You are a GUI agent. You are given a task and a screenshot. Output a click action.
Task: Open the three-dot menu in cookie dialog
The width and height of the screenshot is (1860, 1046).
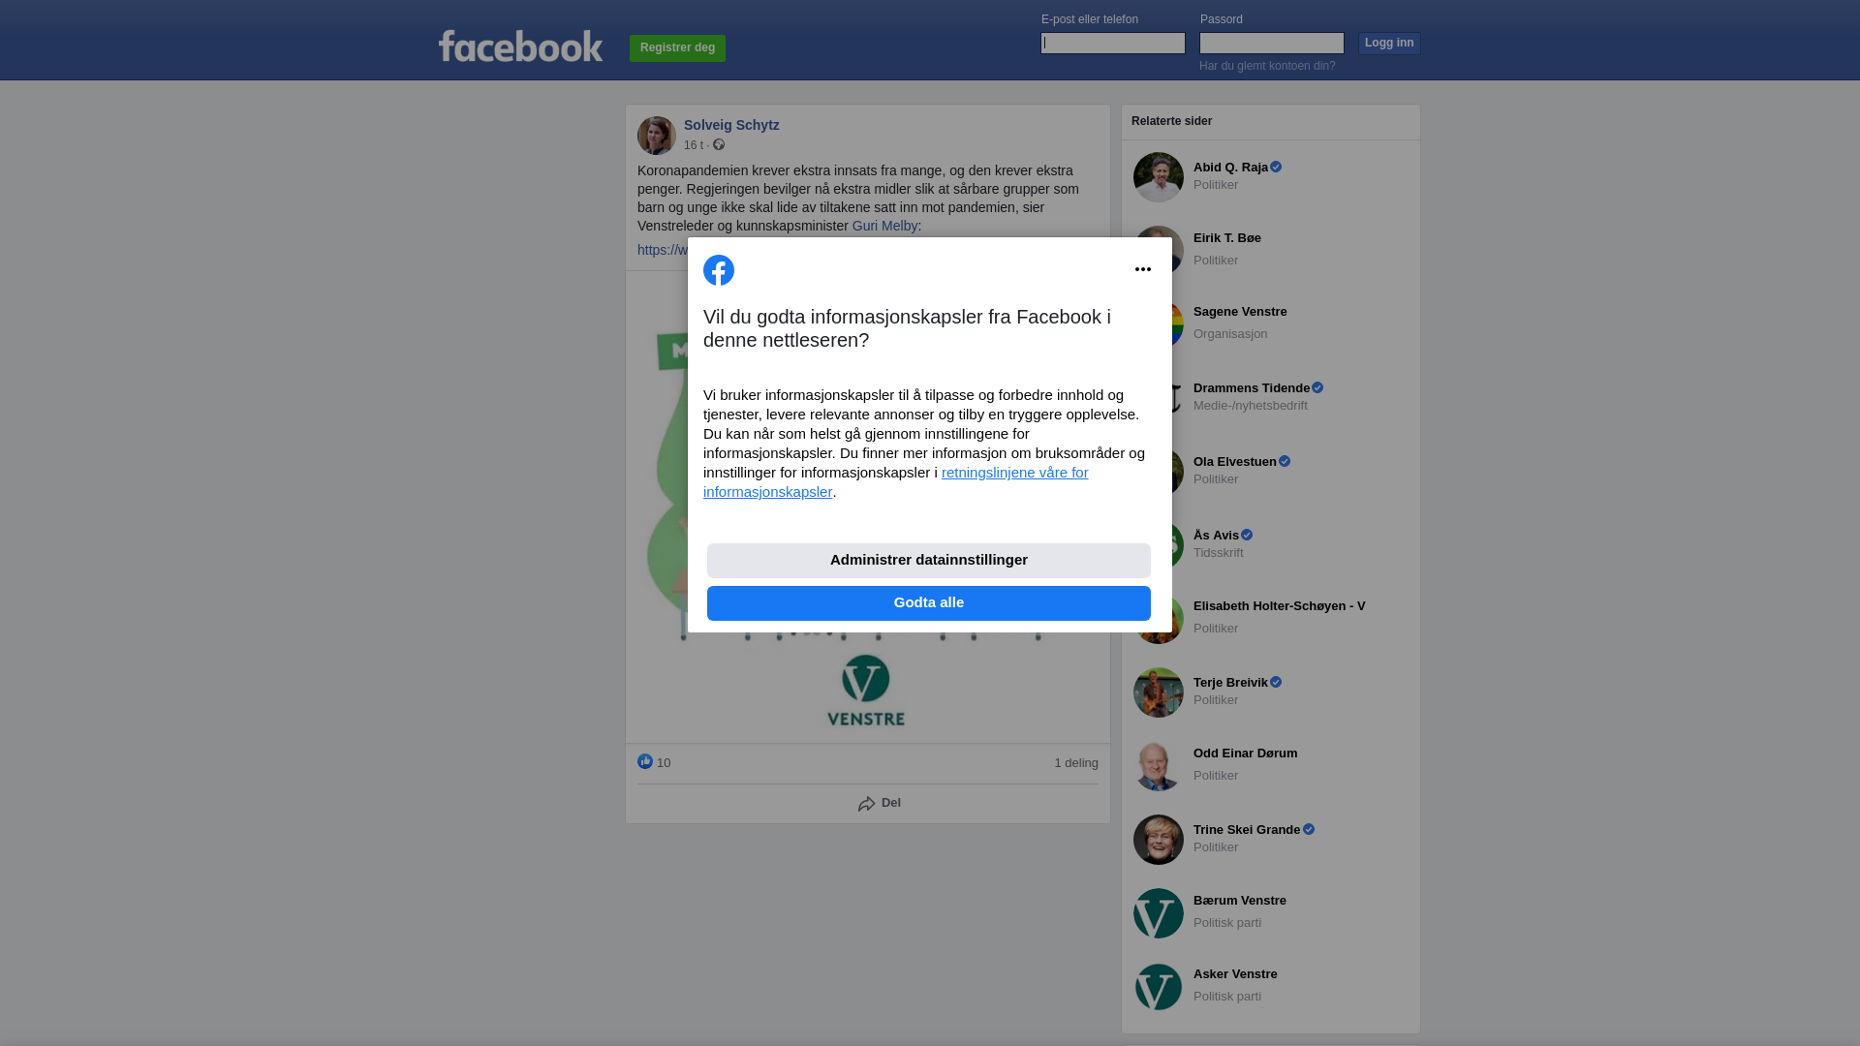(1143, 269)
